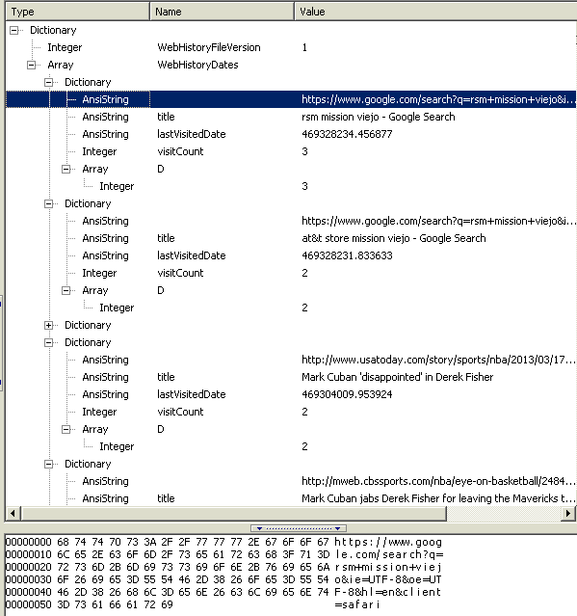Collapse the root Dictionary node
The image size is (577, 616).
[14, 31]
